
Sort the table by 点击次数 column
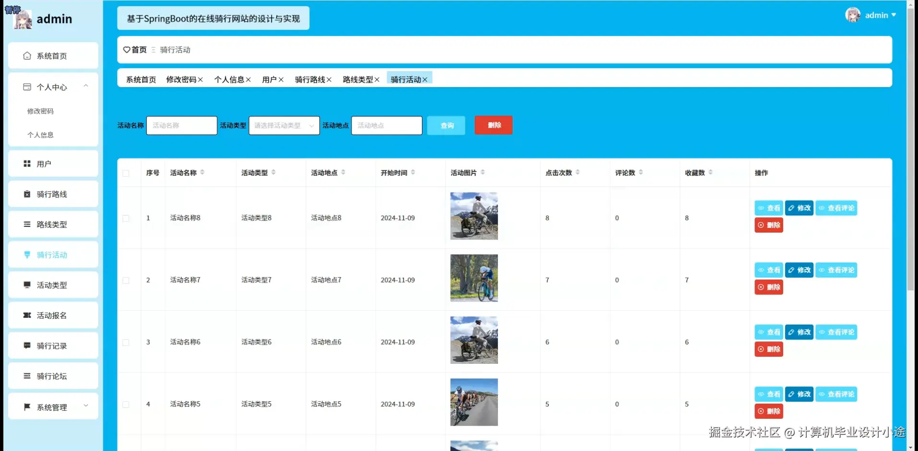(x=577, y=173)
